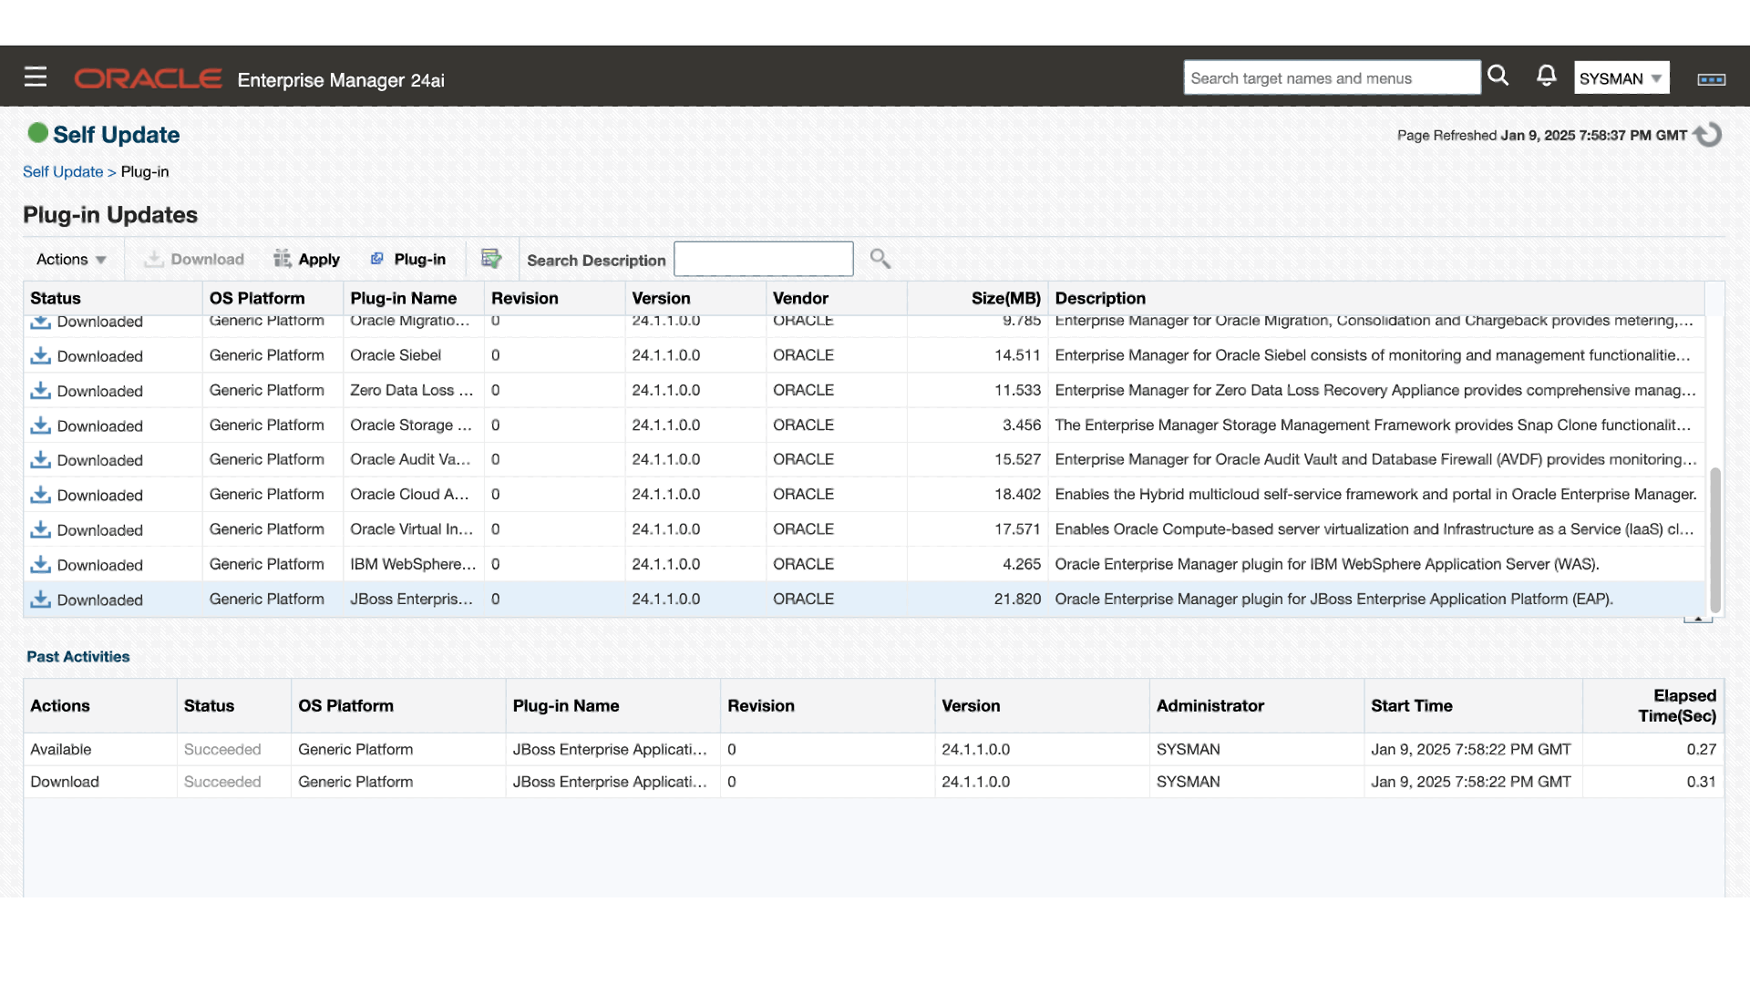This screenshot has width=1750, height=984.
Task: Open the hamburger navigation menu
Action: coord(36,77)
